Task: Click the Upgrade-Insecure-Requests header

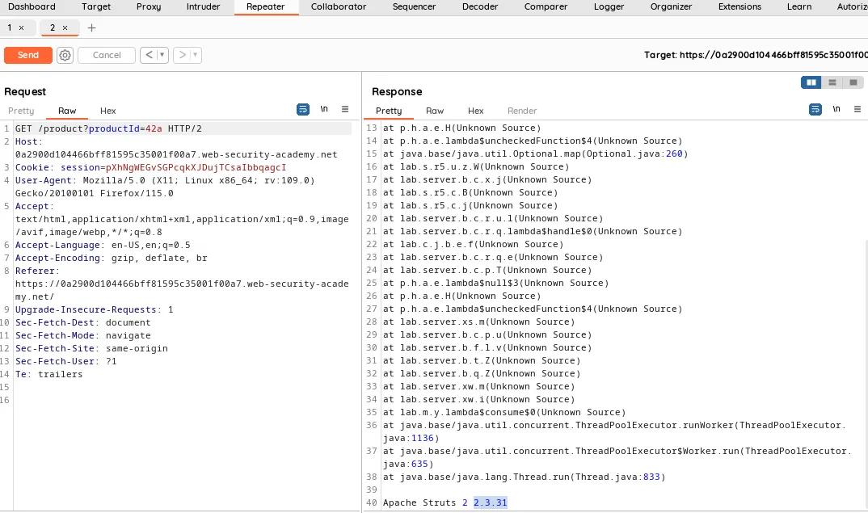Action: (94, 309)
